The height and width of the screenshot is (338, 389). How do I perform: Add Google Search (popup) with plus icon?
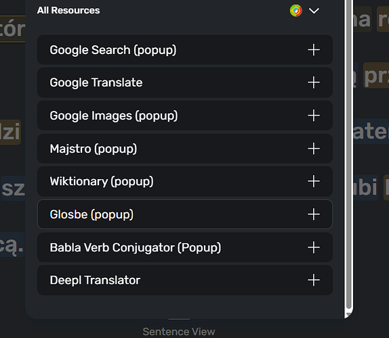pyautogui.click(x=314, y=50)
